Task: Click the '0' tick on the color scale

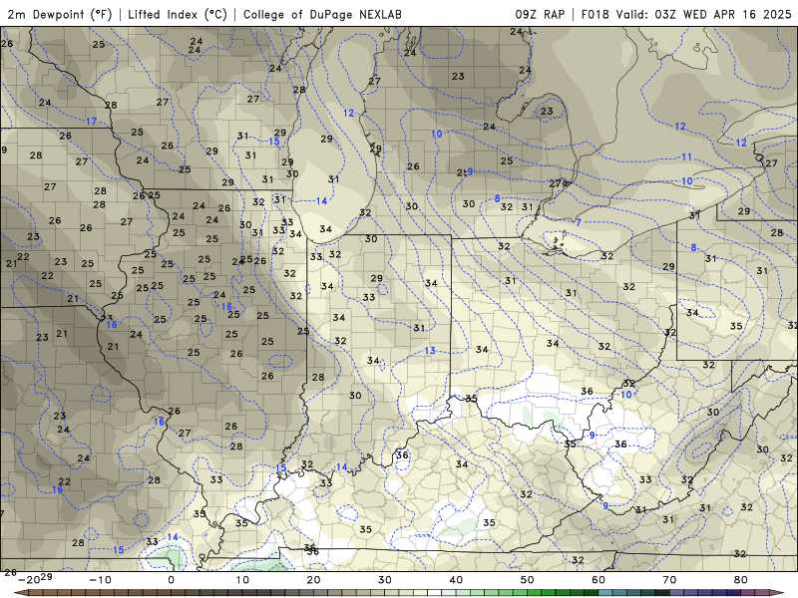Action: 171,580
